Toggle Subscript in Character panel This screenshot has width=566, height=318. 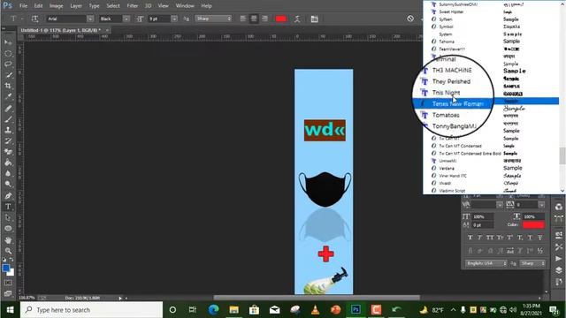click(x=520, y=238)
